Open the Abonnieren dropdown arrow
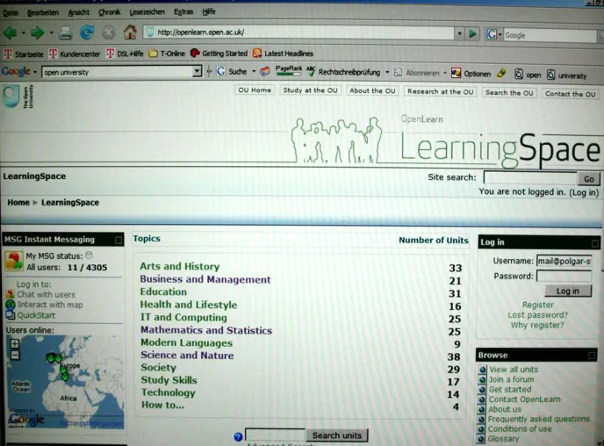This screenshot has height=446, width=604. (x=444, y=73)
